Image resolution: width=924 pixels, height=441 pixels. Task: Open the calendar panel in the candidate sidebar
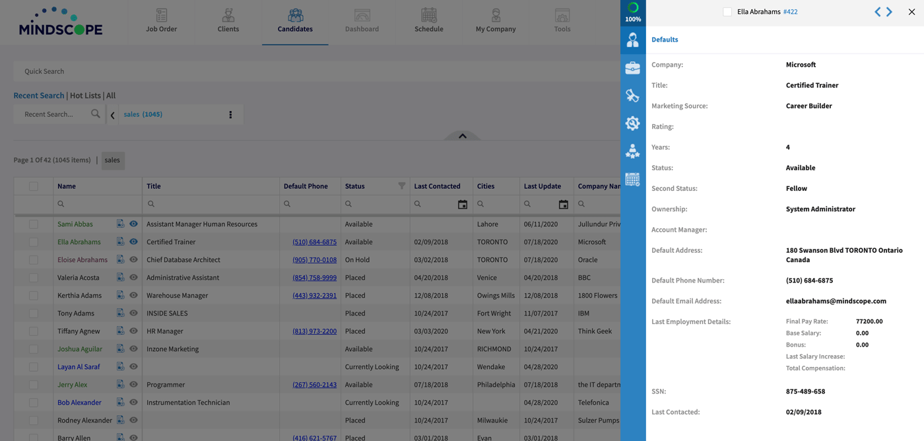(633, 178)
